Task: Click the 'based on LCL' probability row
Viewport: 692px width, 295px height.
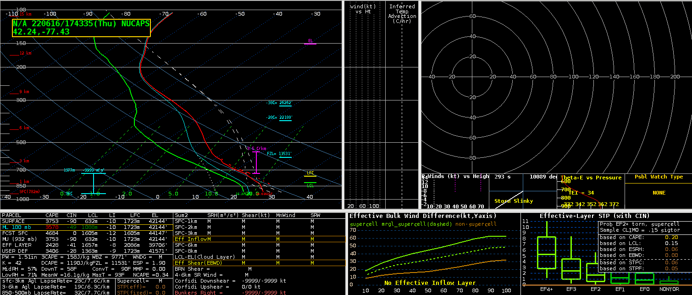Action: pos(644,243)
